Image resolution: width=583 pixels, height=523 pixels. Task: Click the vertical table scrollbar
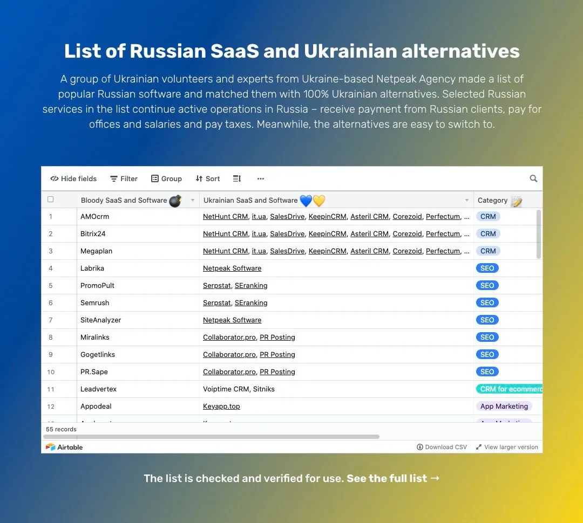pyautogui.click(x=539, y=235)
